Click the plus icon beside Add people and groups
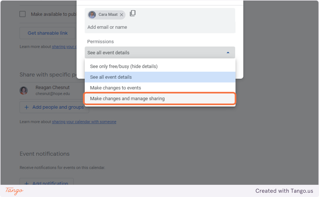This screenshot has width=319, height=197. point(27,107)
